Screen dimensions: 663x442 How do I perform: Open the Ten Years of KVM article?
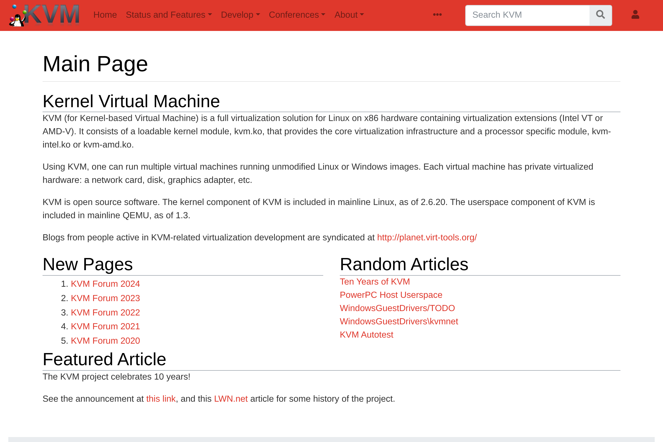point(375,281)
